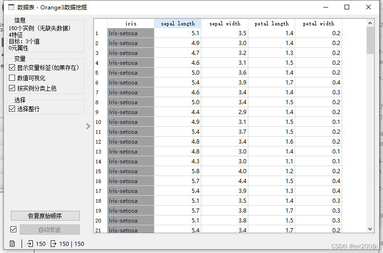Toggle 显示变量标签(如果存在) checkbox
This screenshot has height=253, width=383.
pyautogui.click(x=12, y=68)
